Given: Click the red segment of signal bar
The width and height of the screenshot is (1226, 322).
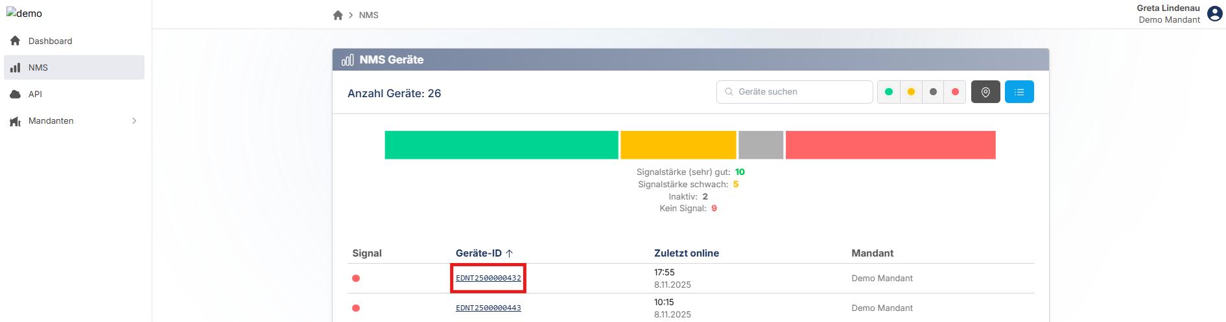Looking at the screenshot, I should [890, 145].
